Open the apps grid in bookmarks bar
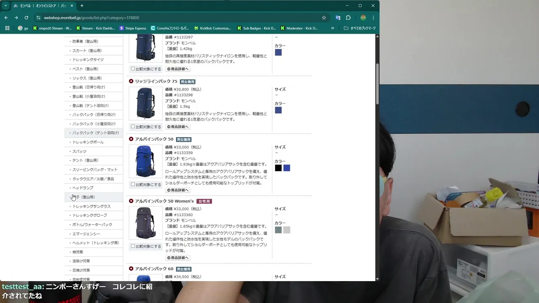The width and height of the screenshot is (539, 303). (x=7, y=28)
